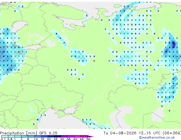Select the 20–25 mm legend color swatch
The height and width of the screenshot is (140, 181).
click(x=51, y=136)
